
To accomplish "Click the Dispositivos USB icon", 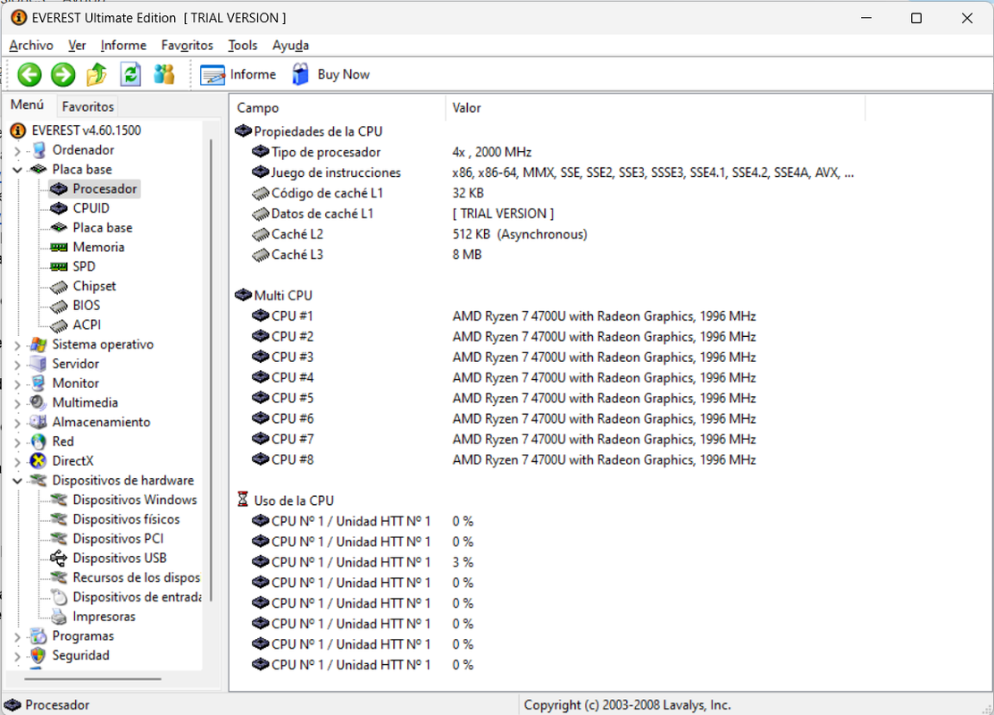I will pyautogui.click(x=59, y=559).
